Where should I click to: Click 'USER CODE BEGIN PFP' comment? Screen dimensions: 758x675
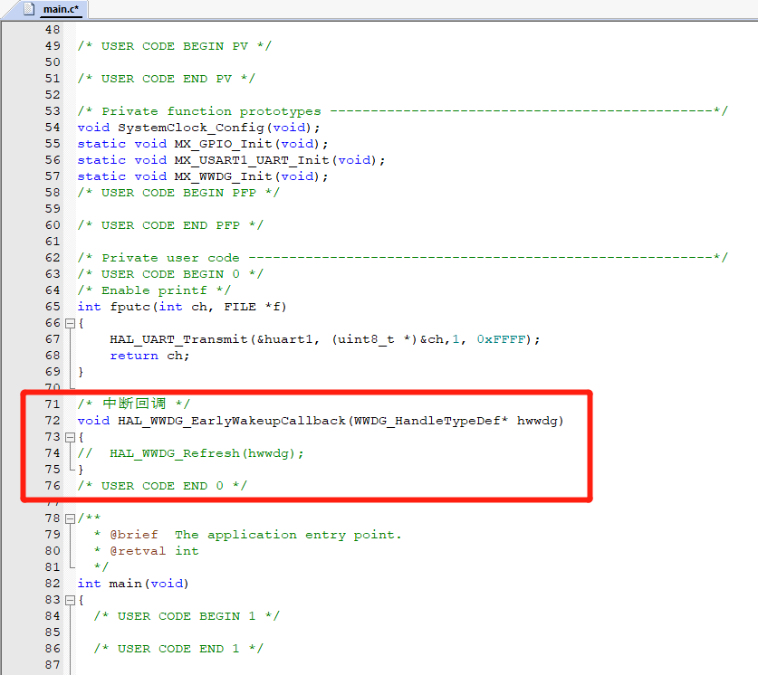(x=179, y=193)
